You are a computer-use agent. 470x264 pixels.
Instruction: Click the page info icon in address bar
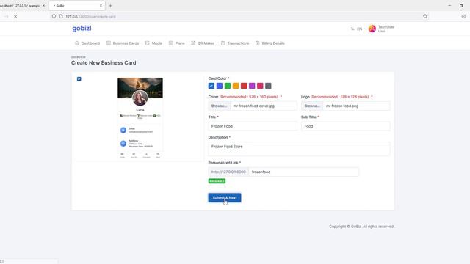61,16
